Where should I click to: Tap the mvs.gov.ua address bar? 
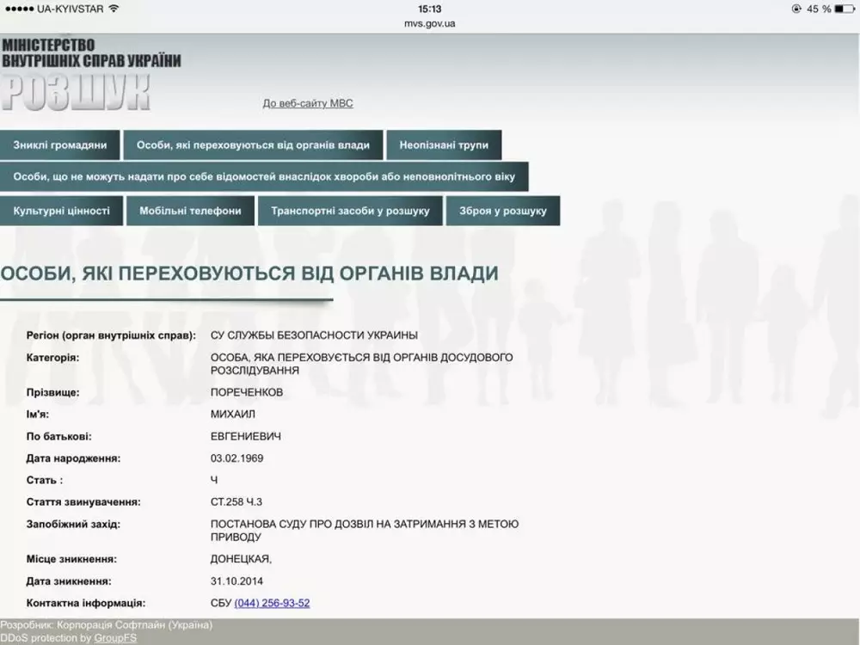click(x=429, y=23)
